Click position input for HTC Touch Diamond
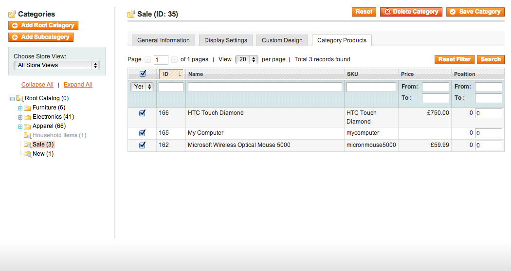Viewport: 511px width, 271px height. 489,113
